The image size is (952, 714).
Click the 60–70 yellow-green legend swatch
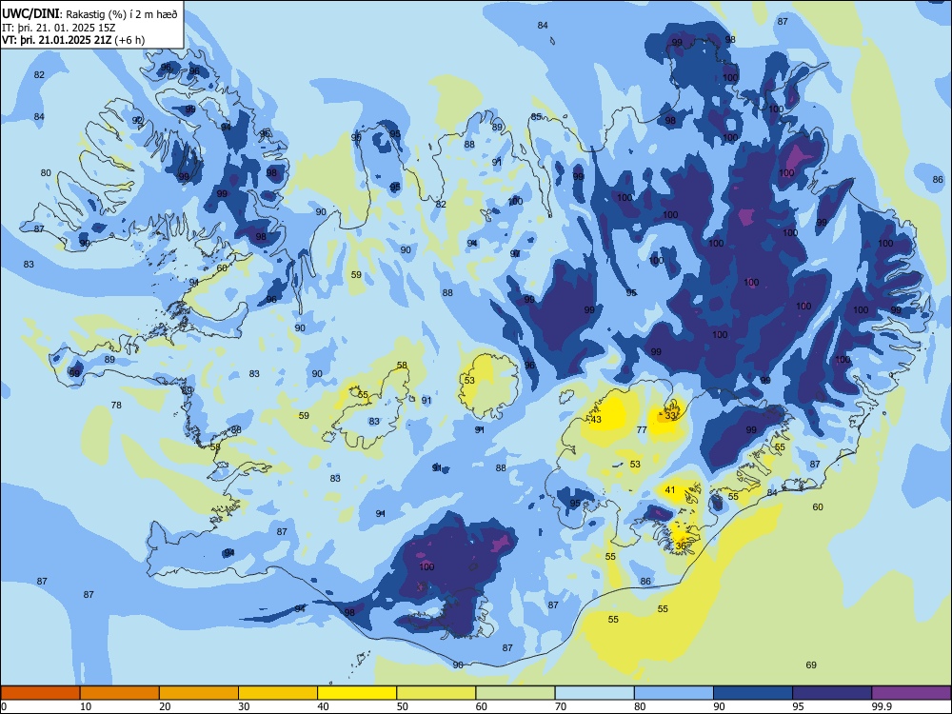tap(515, 693)
